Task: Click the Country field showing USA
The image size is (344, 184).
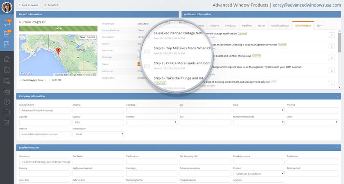Action: tap(98, 122)
